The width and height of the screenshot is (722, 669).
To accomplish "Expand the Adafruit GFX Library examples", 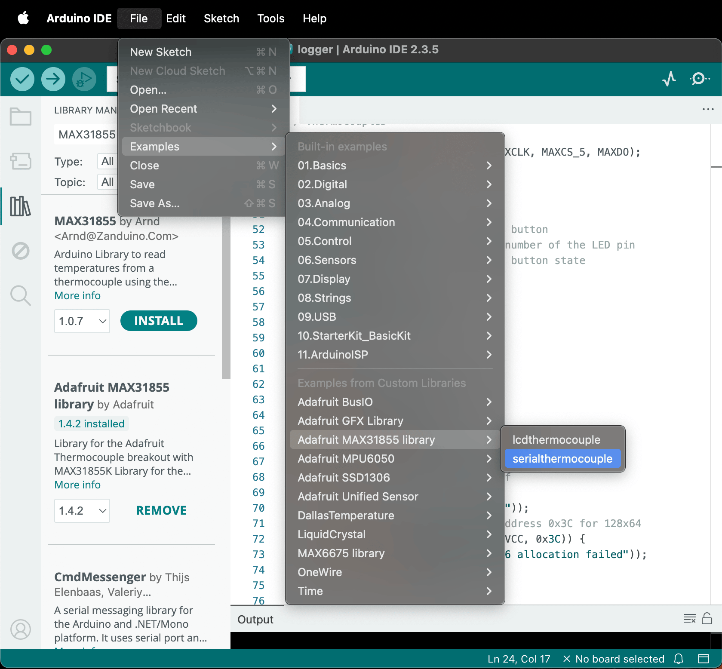I will tap(395, 421).
